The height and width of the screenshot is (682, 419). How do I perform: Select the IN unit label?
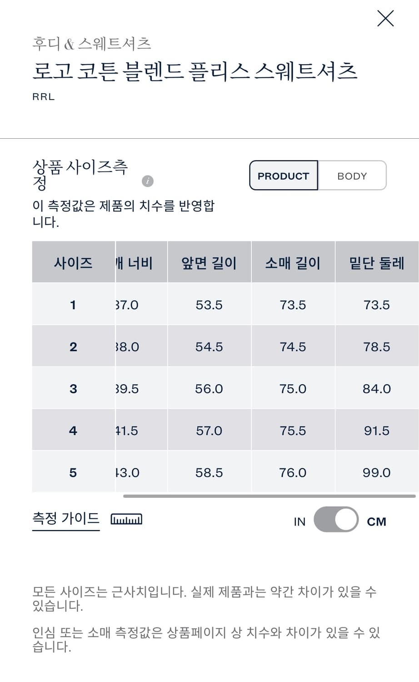[x=299, y=522]
